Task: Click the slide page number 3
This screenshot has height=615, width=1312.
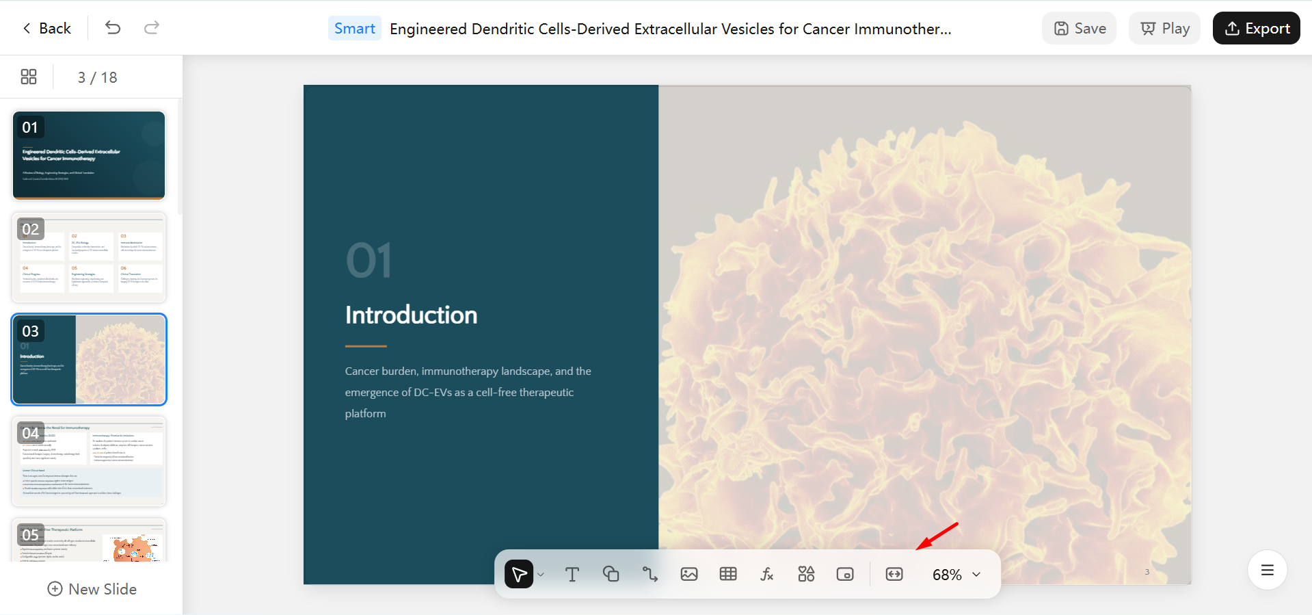Action: 1147,572
